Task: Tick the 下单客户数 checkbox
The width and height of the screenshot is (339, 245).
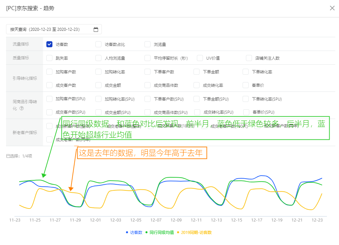Action: tap(147, 72)
